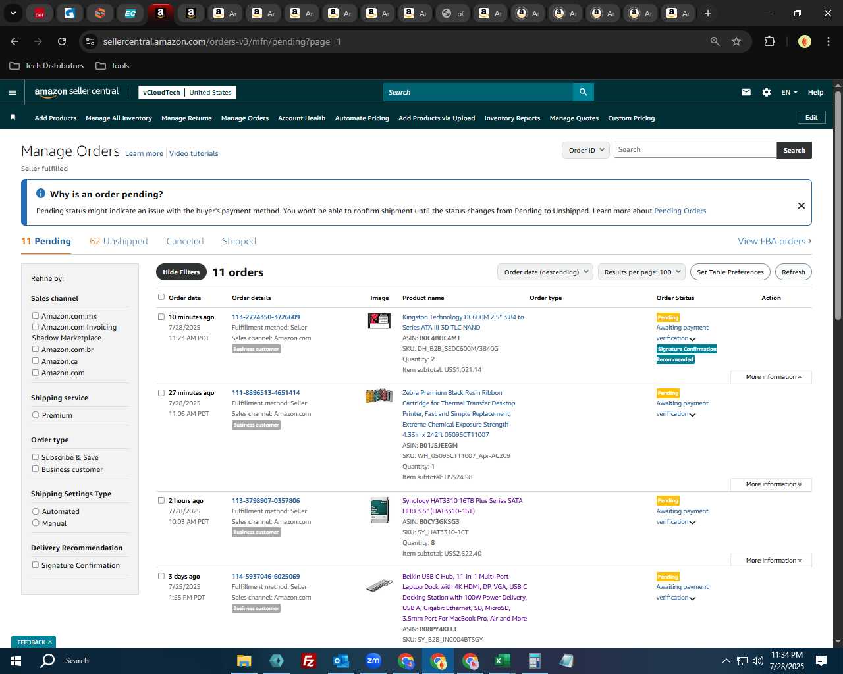Open browser extensions puzzle icon

pyautogui.click(x=769, y=41)
